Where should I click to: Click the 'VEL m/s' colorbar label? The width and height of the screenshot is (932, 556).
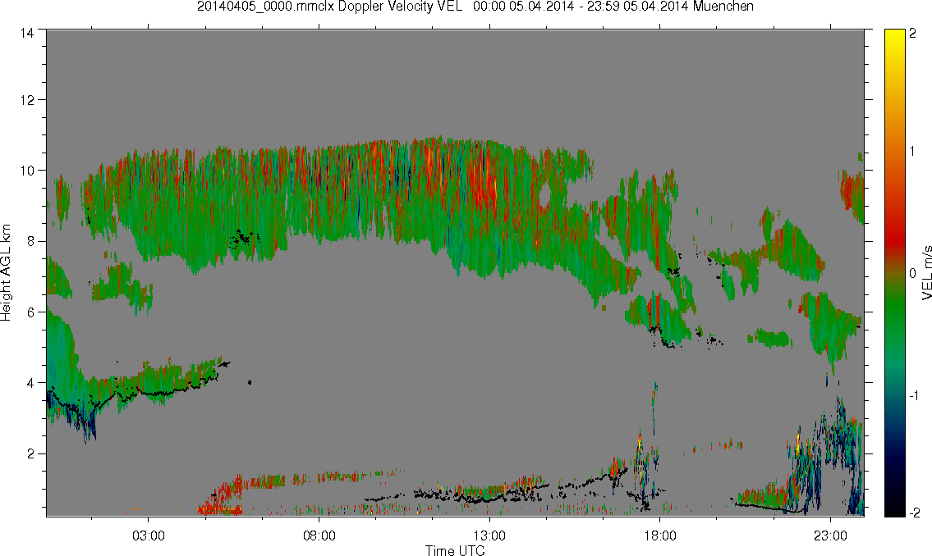(x=925, y=271)
